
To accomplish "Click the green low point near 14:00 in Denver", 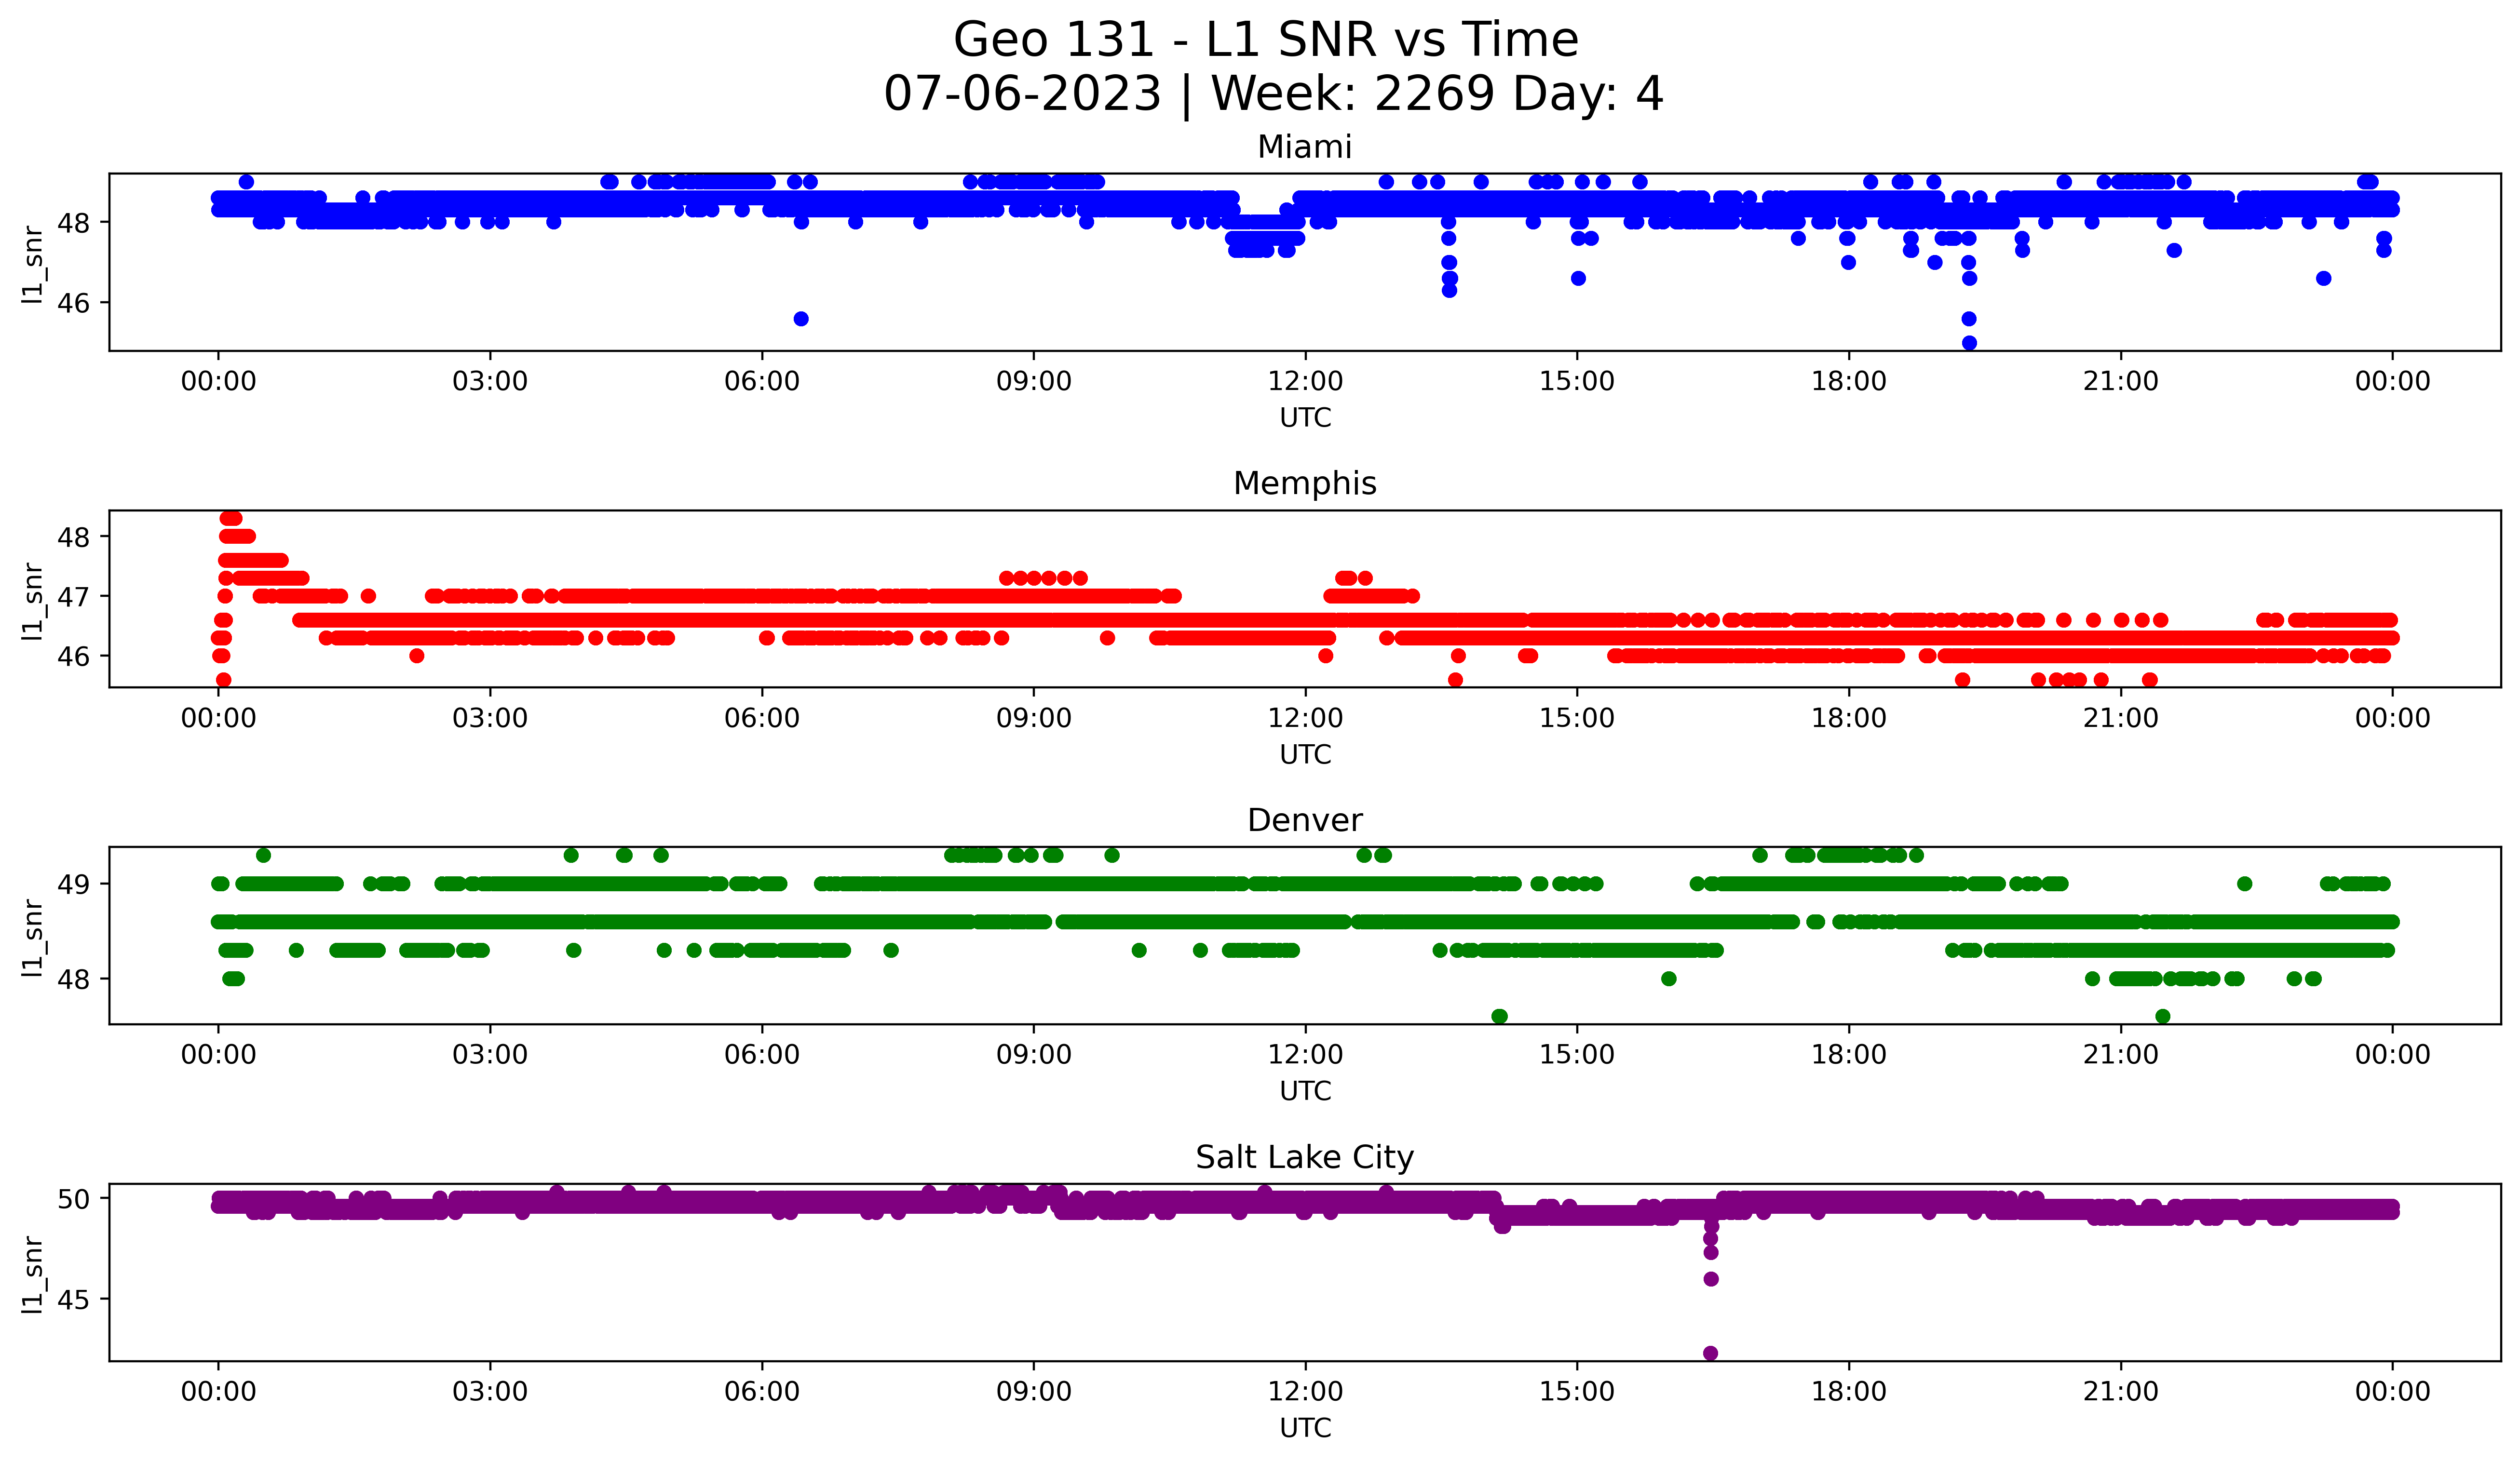I will [1499, 1016].
